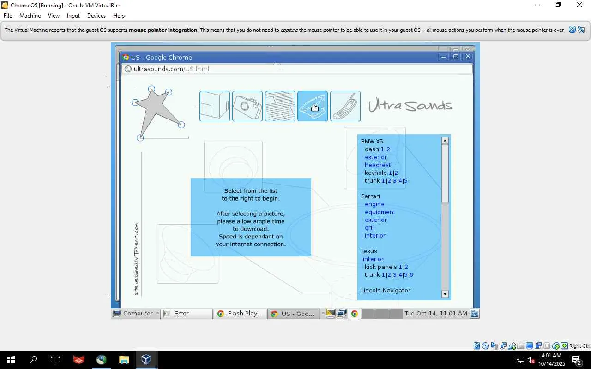Click the VirtualBox USB status icon

pos(512,346)
